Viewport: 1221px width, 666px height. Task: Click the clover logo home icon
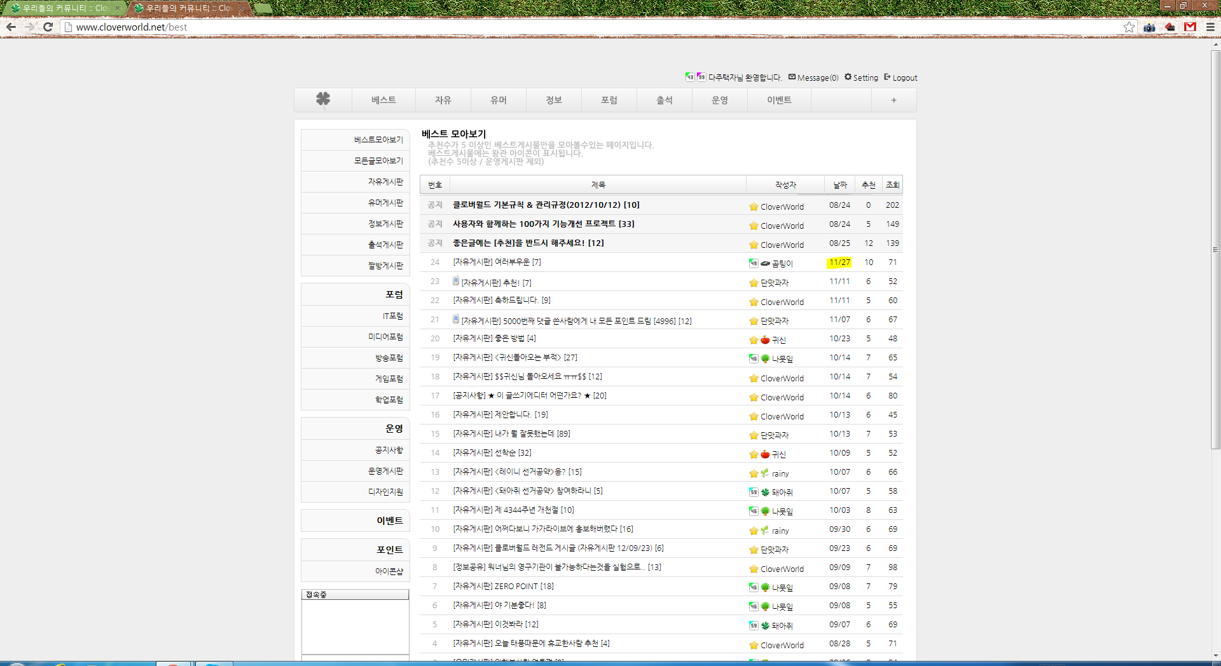point(323,99)
